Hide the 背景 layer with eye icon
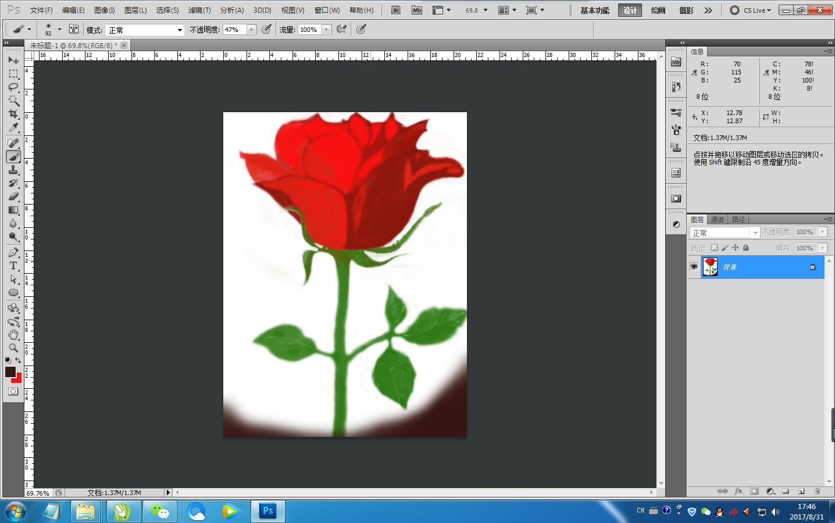 click(694, 267)
